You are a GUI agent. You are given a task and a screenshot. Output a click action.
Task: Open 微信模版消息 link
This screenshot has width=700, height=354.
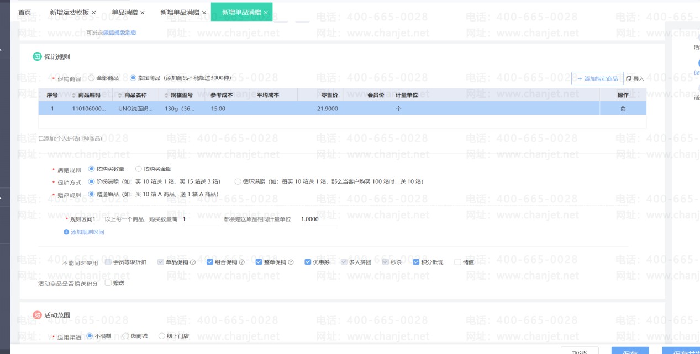pyautogui.click(x=119, y=33)
